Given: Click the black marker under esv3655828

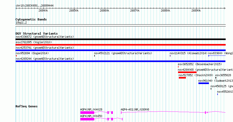Looking at the screenshot, I should point(216,78).
